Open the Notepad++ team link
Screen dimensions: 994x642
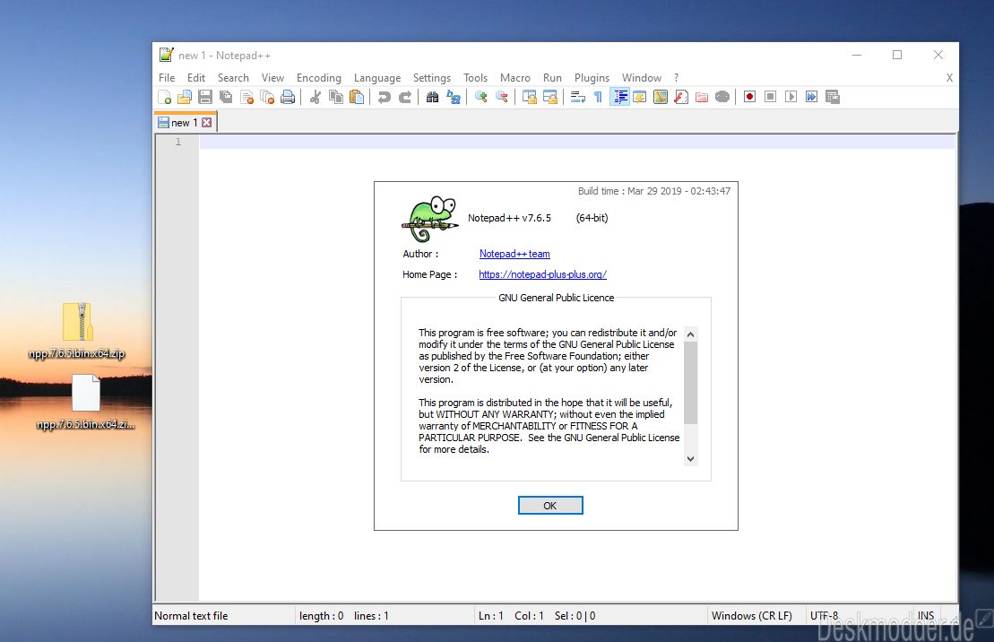pyautogui.click(x=514, y=254)
